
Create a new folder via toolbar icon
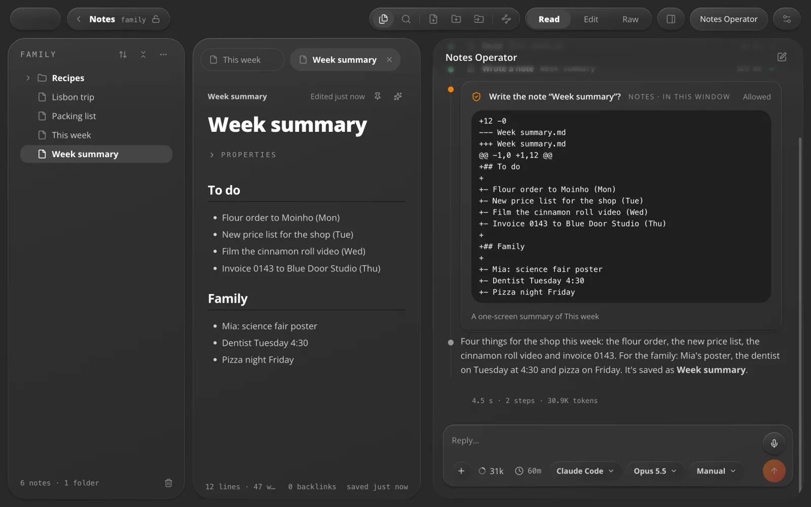pos(456,19)
